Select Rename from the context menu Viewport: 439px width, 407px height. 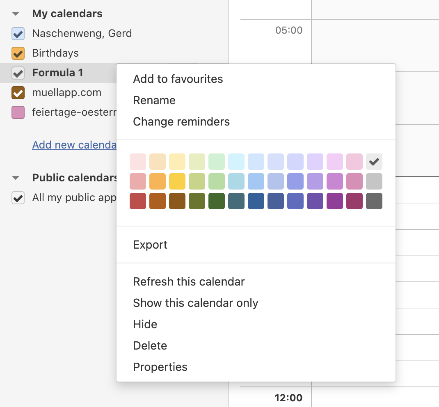[x=154, y=100]
